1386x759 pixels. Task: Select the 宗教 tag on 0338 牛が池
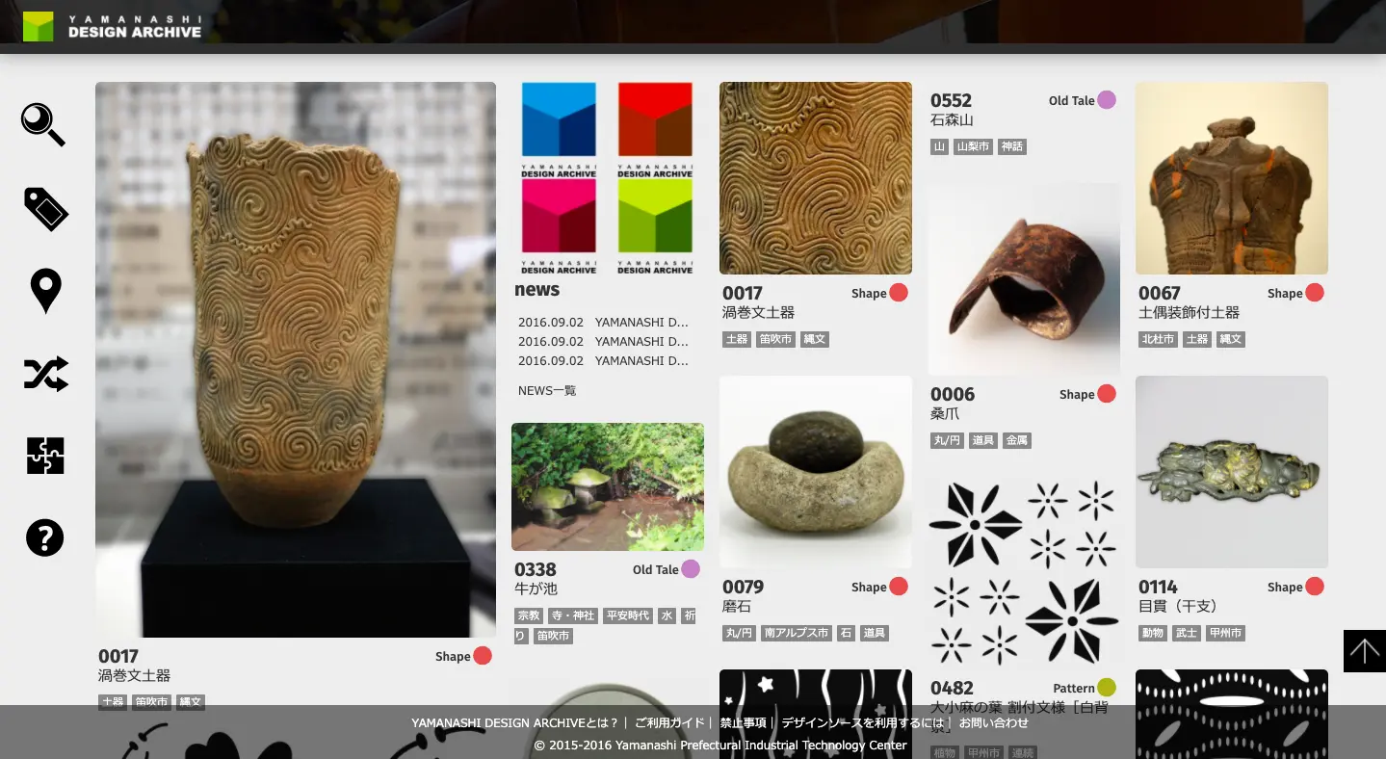(529, 615)
